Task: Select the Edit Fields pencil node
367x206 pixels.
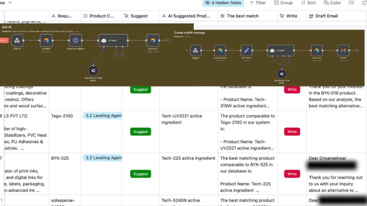Action: pos(246,51)
